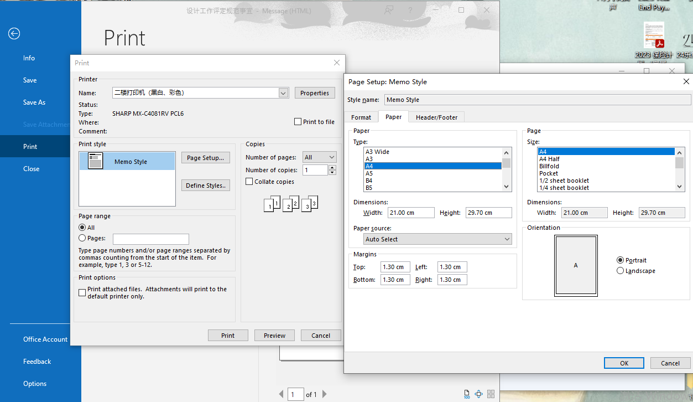This screenshot has height=402, width=693.
Task: Open the printer Name dropdown
Action: 283,93
